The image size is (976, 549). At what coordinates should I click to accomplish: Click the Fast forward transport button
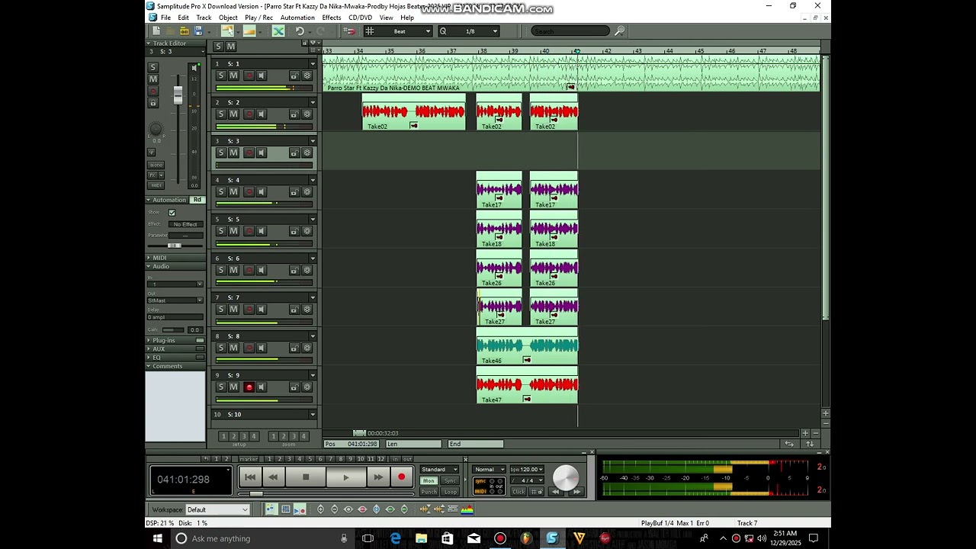[x=378, y=477]
